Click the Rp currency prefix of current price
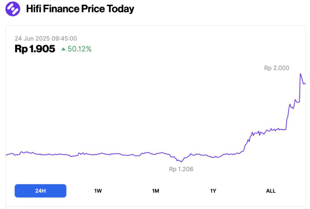310x209 pixels. pos(21,49)
